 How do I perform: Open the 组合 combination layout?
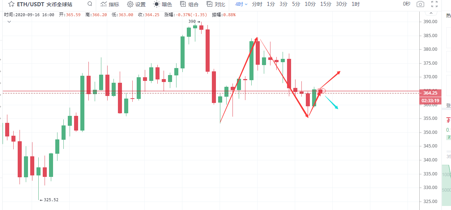tap(189, 4)
